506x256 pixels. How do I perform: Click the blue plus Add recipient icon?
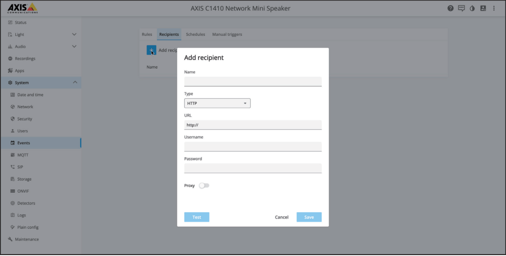151,50
